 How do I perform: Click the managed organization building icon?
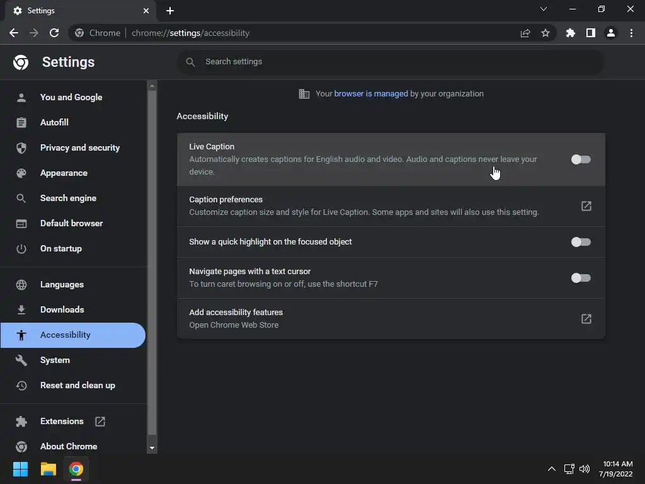[304, 94]
